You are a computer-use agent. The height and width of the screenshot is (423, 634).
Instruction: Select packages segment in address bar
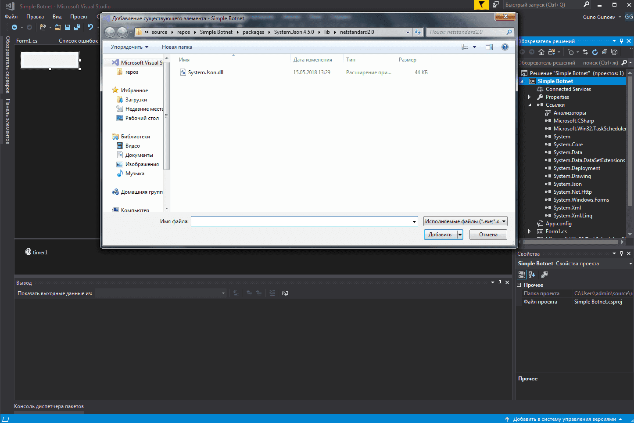coord(253,32)
